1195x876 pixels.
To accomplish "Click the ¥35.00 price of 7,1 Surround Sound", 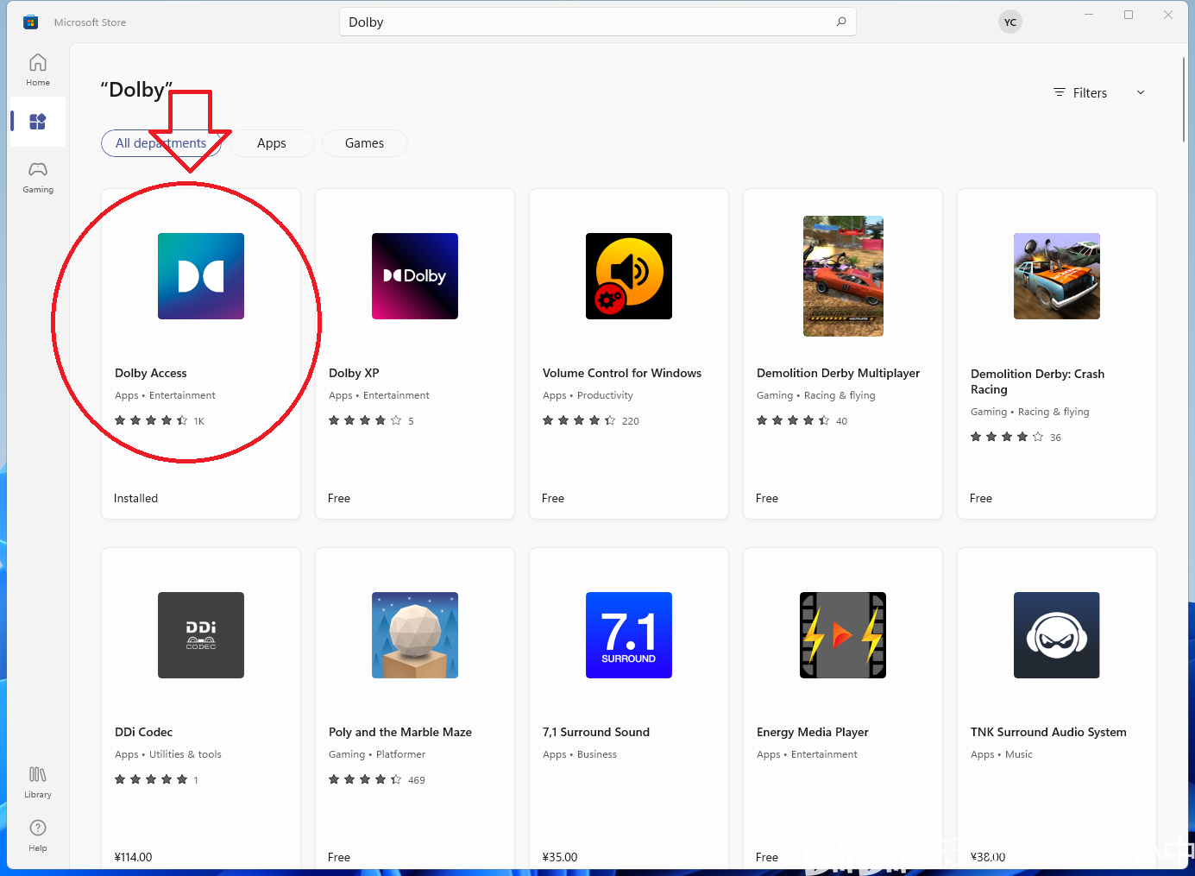I will (x=560, y=857).
